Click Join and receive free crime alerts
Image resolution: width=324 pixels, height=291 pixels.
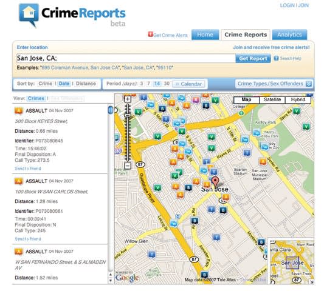click(271, 47)
